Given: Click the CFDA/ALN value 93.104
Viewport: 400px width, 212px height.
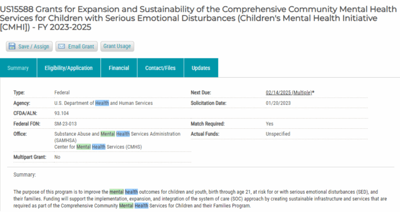Looking at the screenshot, I should coord(62,113).
